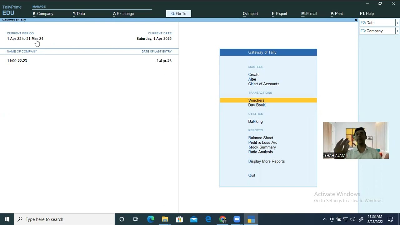Expand the arrow beside F2: Date
The width and height of the screenshot is (400, 225).
[x=397, y=23]
